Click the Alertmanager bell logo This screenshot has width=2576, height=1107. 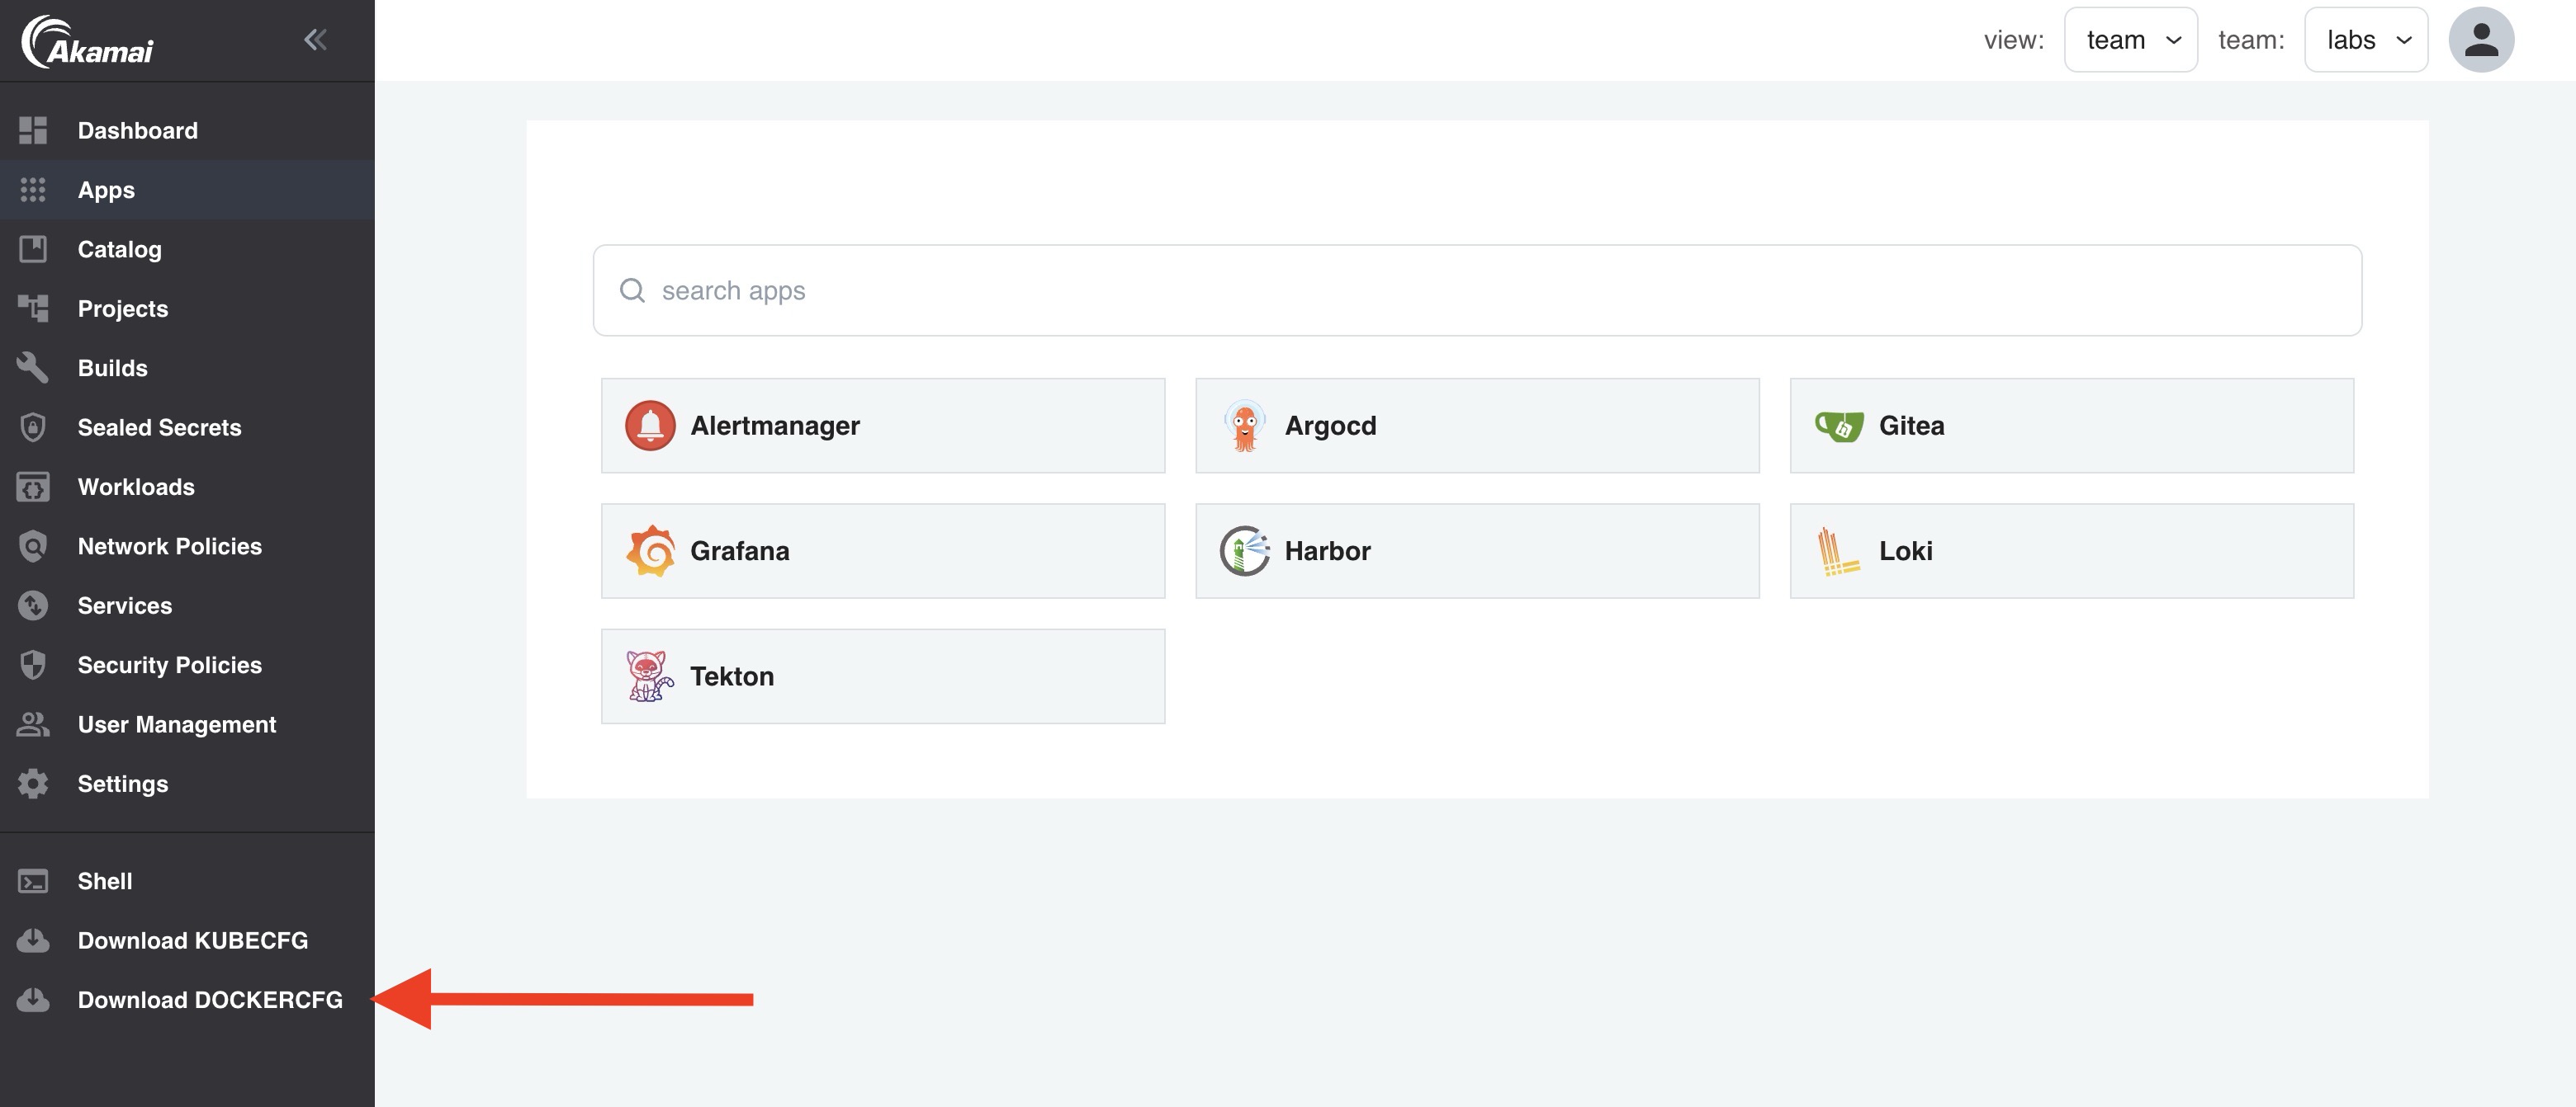[x=650, y=426]
